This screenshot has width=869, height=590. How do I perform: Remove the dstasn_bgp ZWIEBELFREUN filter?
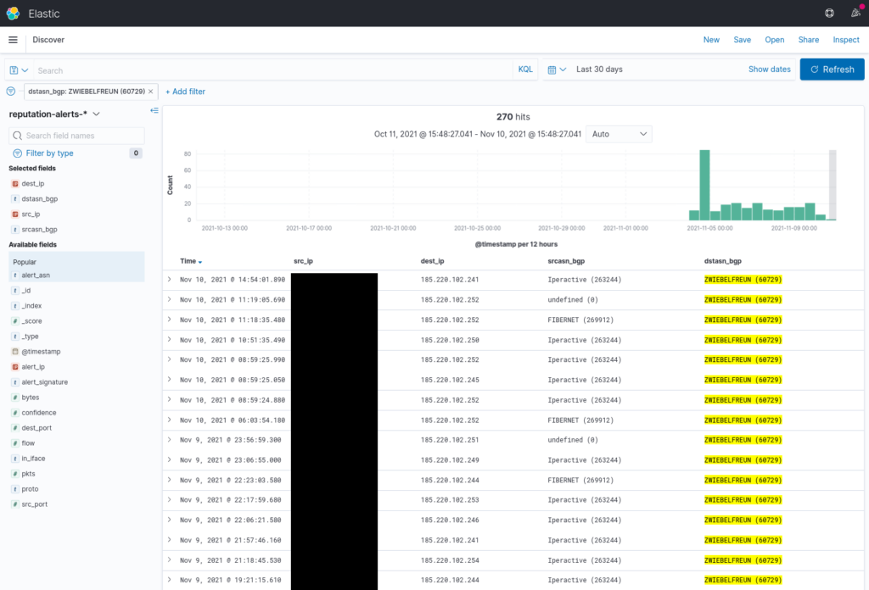click(x=151, y=92)
